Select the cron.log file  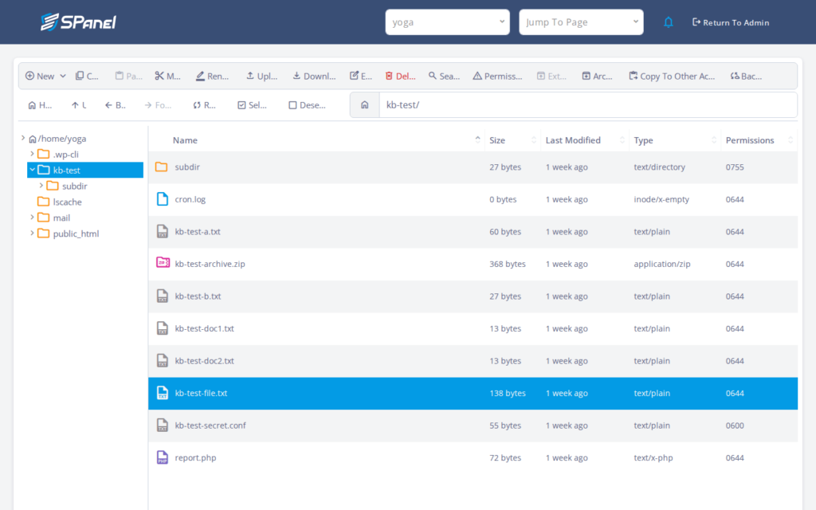pos(473,199)
